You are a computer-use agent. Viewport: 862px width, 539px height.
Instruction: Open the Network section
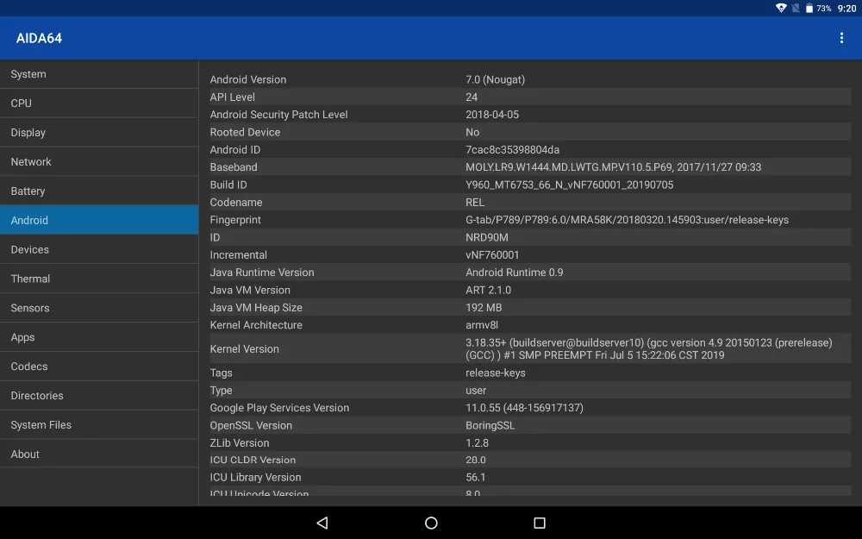[99, 162]
